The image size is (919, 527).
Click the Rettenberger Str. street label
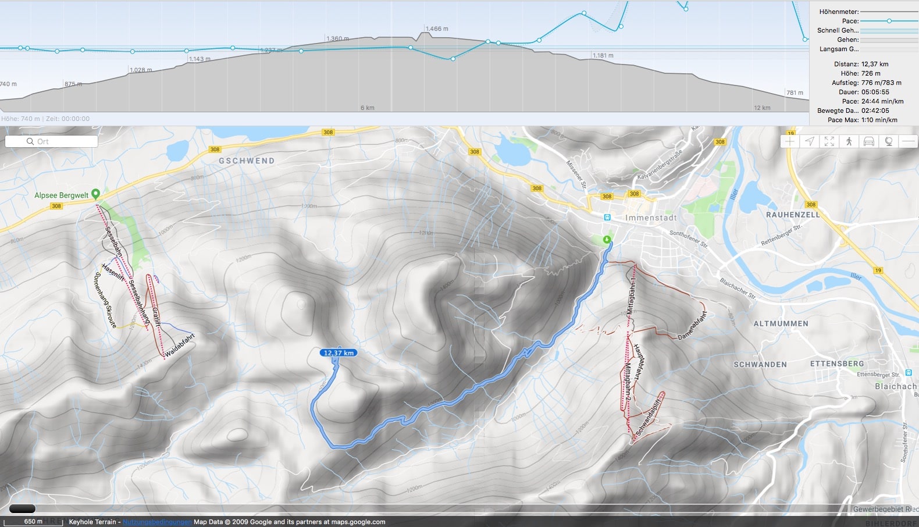[x=781, y=235]
